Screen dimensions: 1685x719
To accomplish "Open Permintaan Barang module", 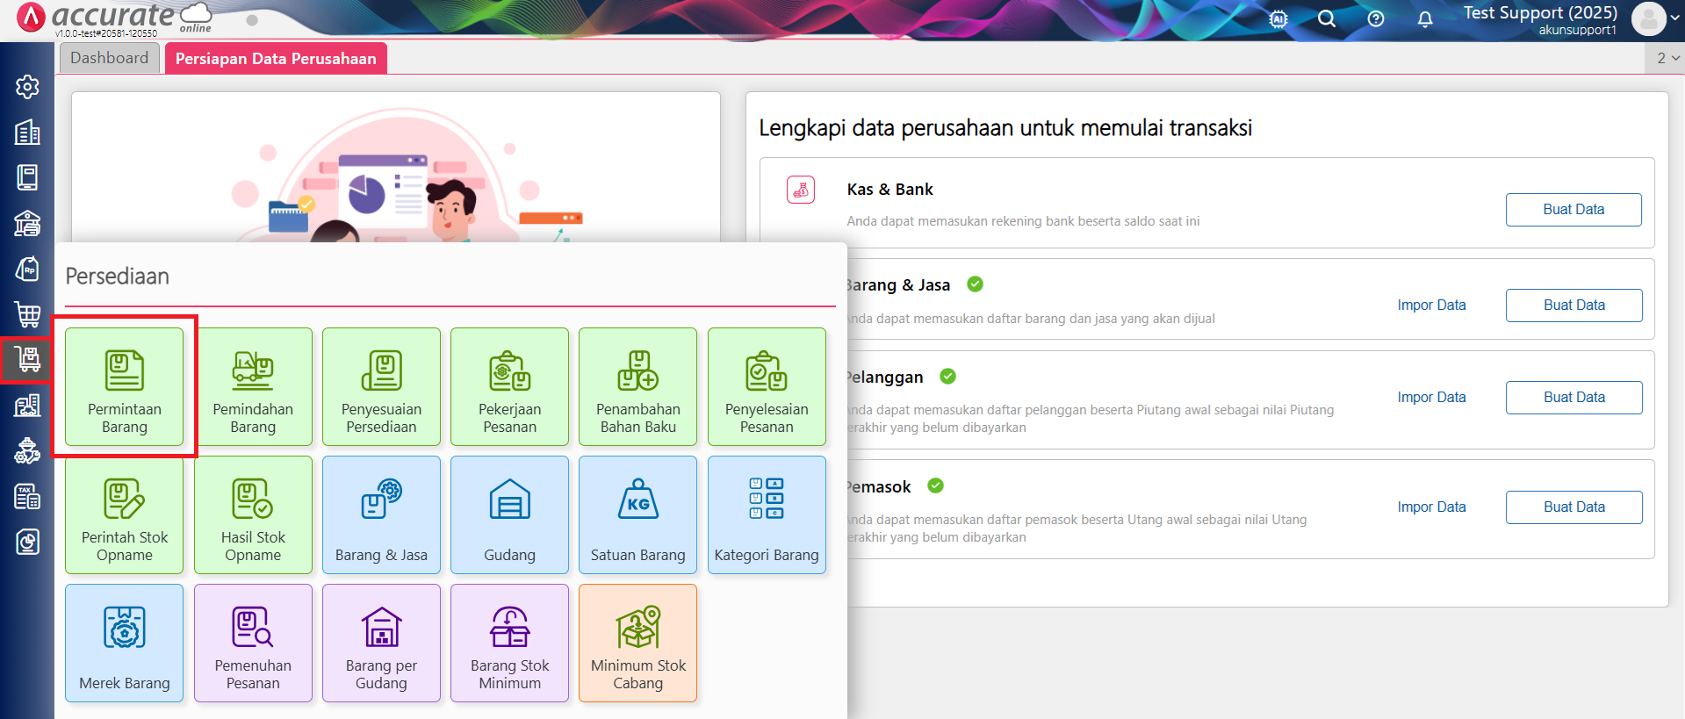I will (124, 387).
